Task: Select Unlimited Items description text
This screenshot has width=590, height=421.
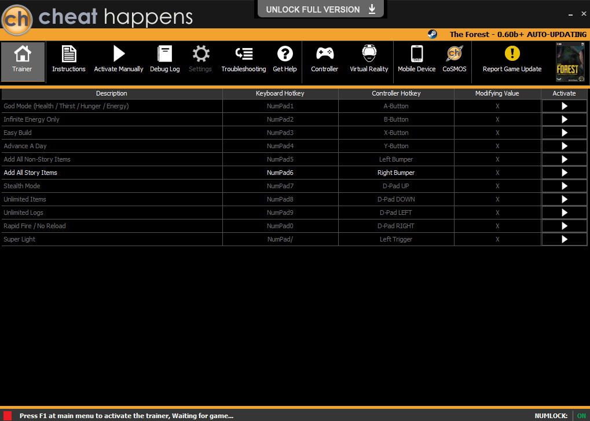Action: (25, 199)
